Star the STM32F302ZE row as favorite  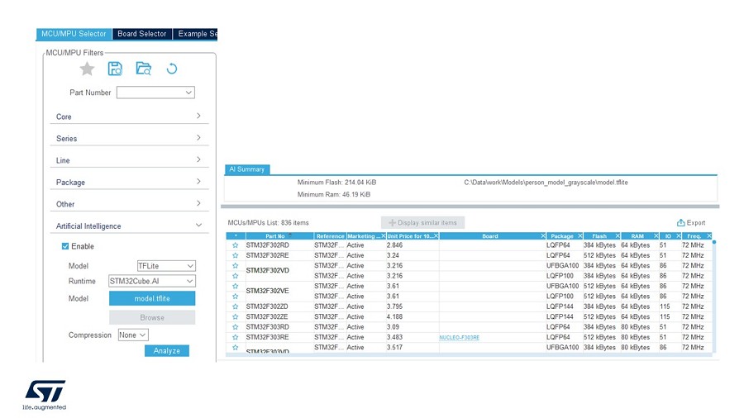pyautogui.click(x=236, y=316)
